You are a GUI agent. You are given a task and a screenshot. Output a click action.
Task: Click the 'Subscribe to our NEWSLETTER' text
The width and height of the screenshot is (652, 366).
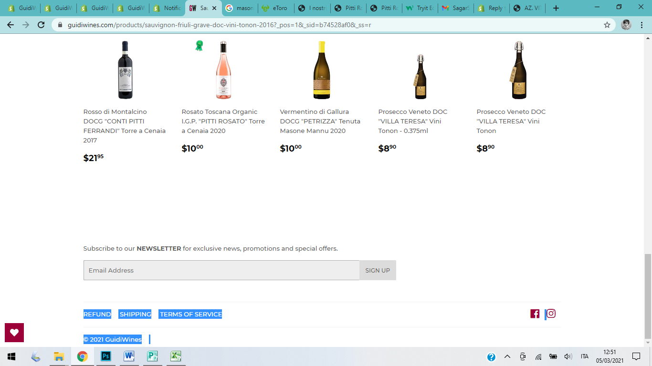click(210, 248)
